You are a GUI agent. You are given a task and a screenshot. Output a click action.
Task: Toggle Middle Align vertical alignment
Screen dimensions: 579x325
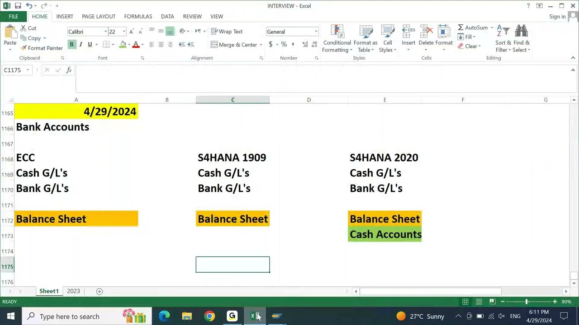click(x=161, y=31)
